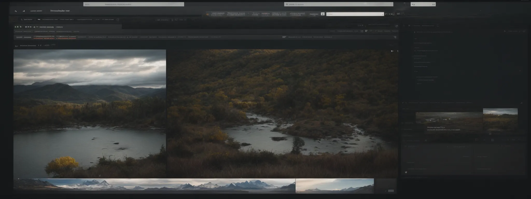Click the orange icon at the options bar's left
This screenshot has width=531, height=199.
coord(207,15)
